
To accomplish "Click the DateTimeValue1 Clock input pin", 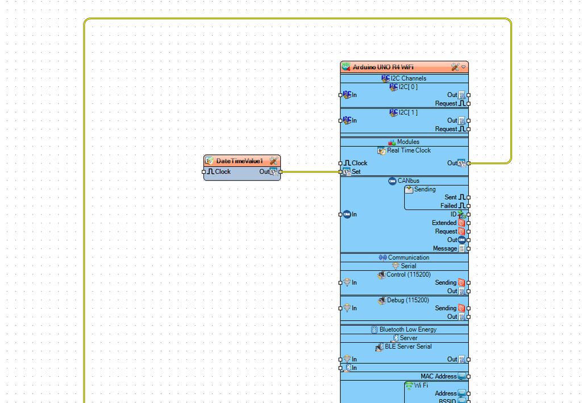I will [204, 171].
